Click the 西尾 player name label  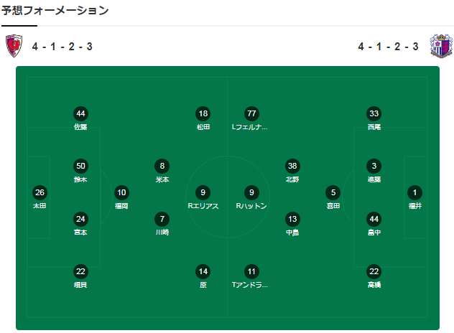click(374, 127)
